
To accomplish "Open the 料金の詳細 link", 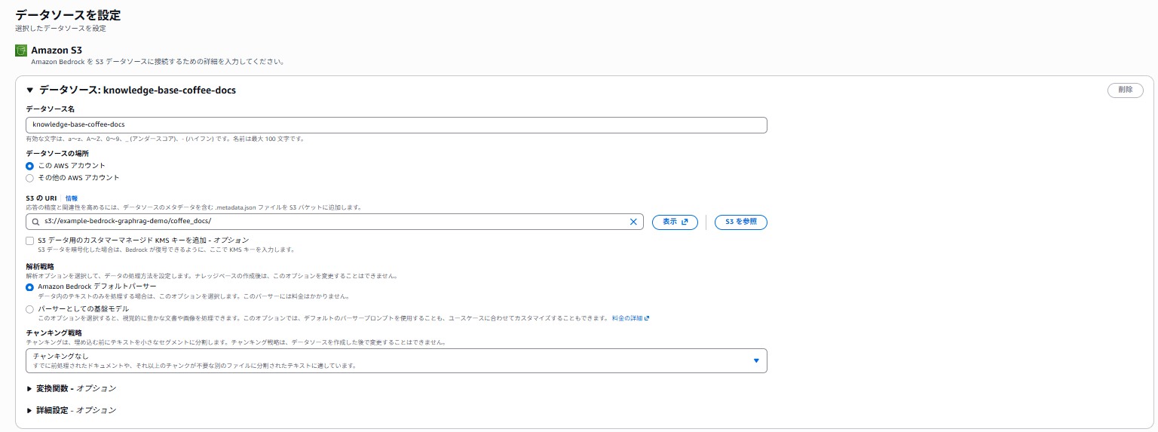I will pos(627,318).
